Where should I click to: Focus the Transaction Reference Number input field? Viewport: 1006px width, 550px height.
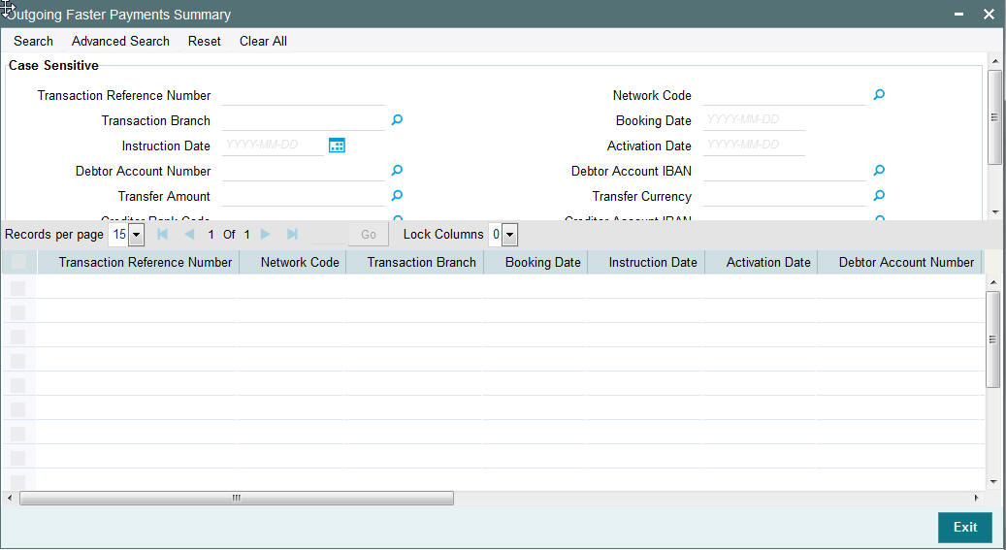303,96
